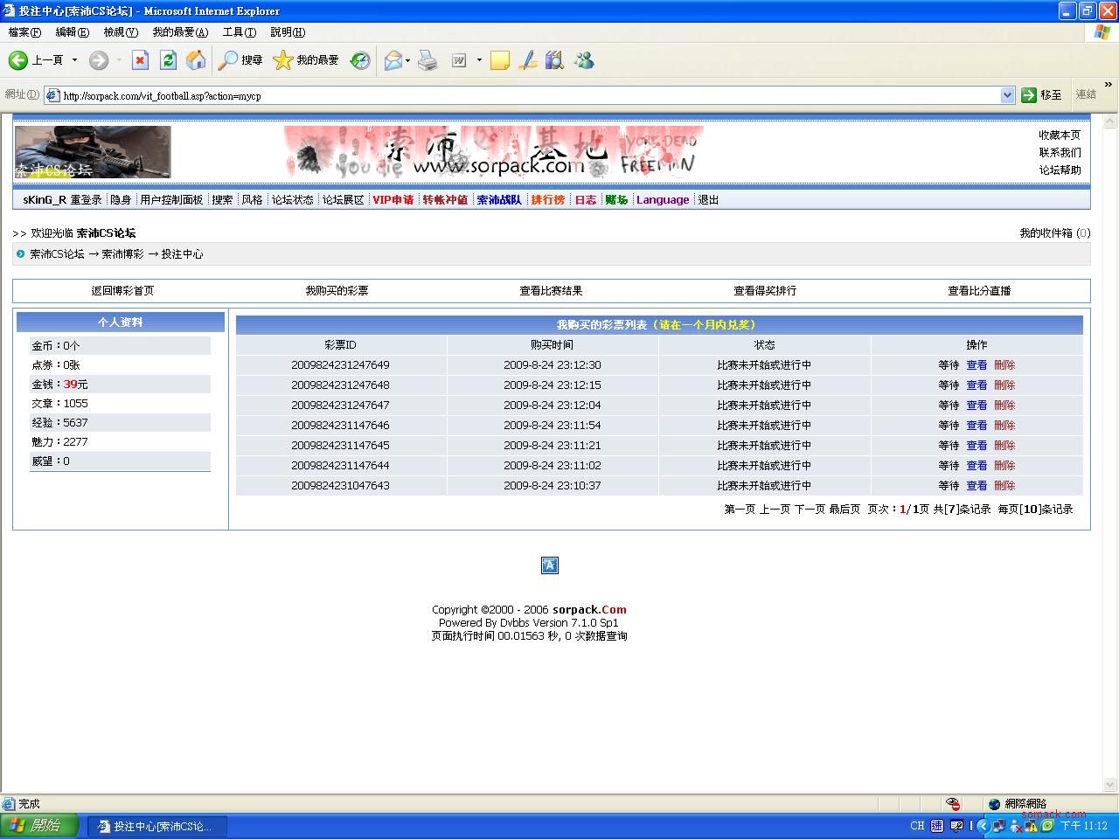Image resolution: width=1119 pixels, height=839 pixels.
Task: Click the Stop loading toolbar icon
Action: tap(140, 60)
